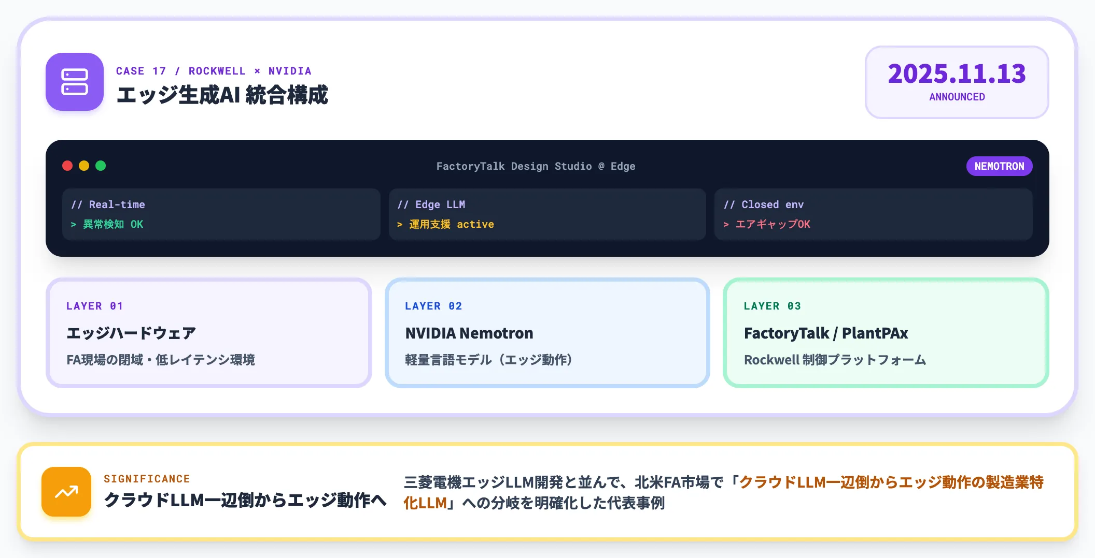Click the purple server stack icon
The image size is (1095, 558).
(x=75, y=82)
